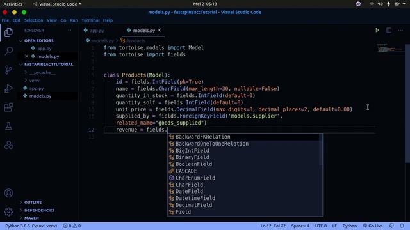Select Python 3.8.5 interpreter in status bar

point(31,226)
